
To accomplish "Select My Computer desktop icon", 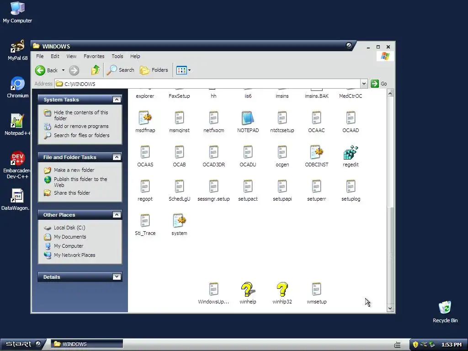I will pyautogui.click(x=17, y=12).
